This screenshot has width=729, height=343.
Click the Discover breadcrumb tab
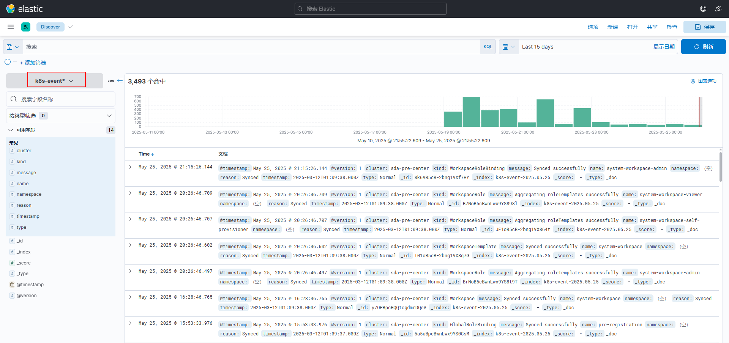coord(50,27)
